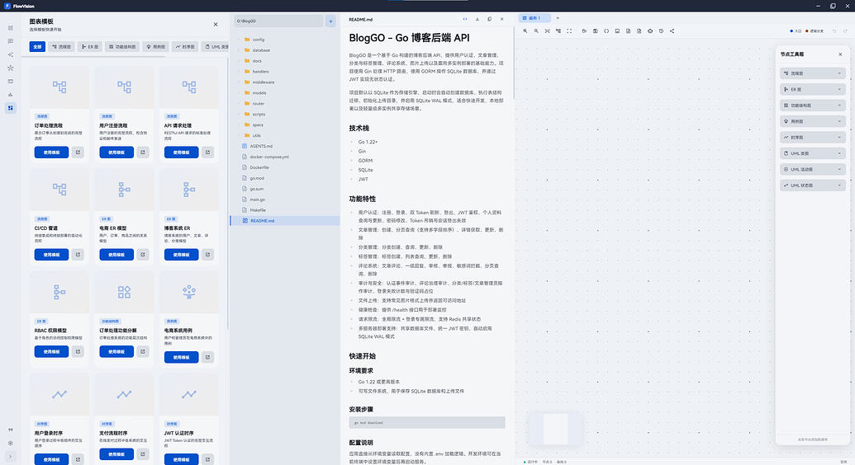Screen dimensions: 855x465
Task: Expand ER 图 section in node toolbox
Action: point(813,89)
